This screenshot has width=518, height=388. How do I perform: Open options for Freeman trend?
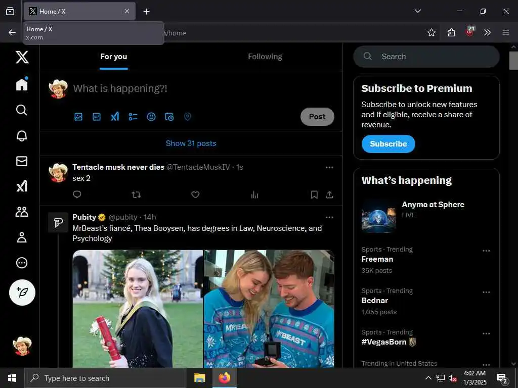point(486,251)
